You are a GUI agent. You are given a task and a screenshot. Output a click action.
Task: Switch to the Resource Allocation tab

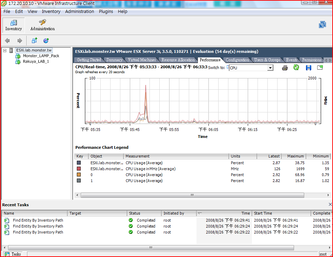[178, 60]
